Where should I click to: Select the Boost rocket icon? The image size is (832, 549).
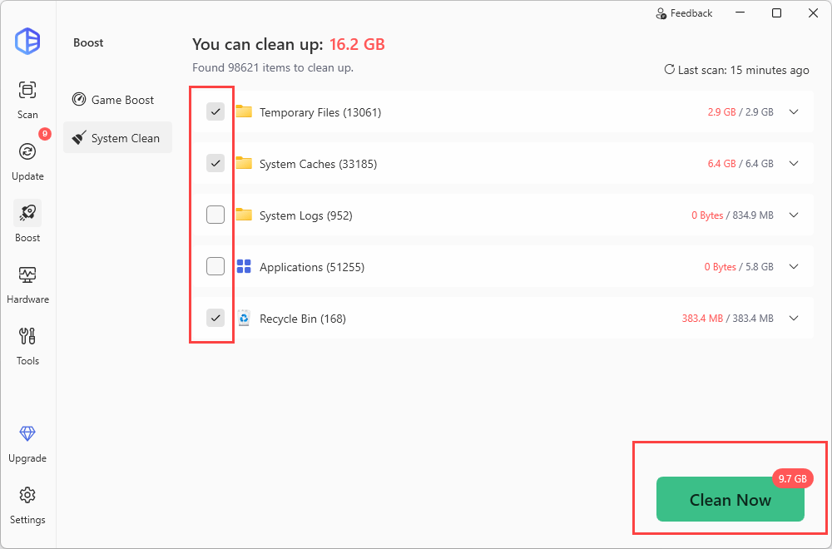pyautogui.click(x=27, y=214)
